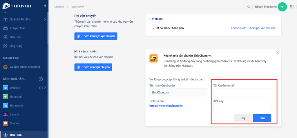Screen dimensions: 297x138
Task: Open the shipchung.vn tracking link
Action: (x=166, y=106)
